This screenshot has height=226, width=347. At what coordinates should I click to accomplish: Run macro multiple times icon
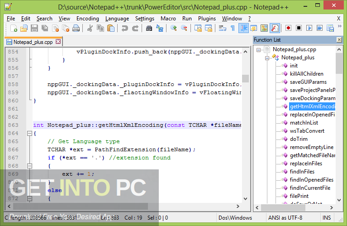[319, 28]
